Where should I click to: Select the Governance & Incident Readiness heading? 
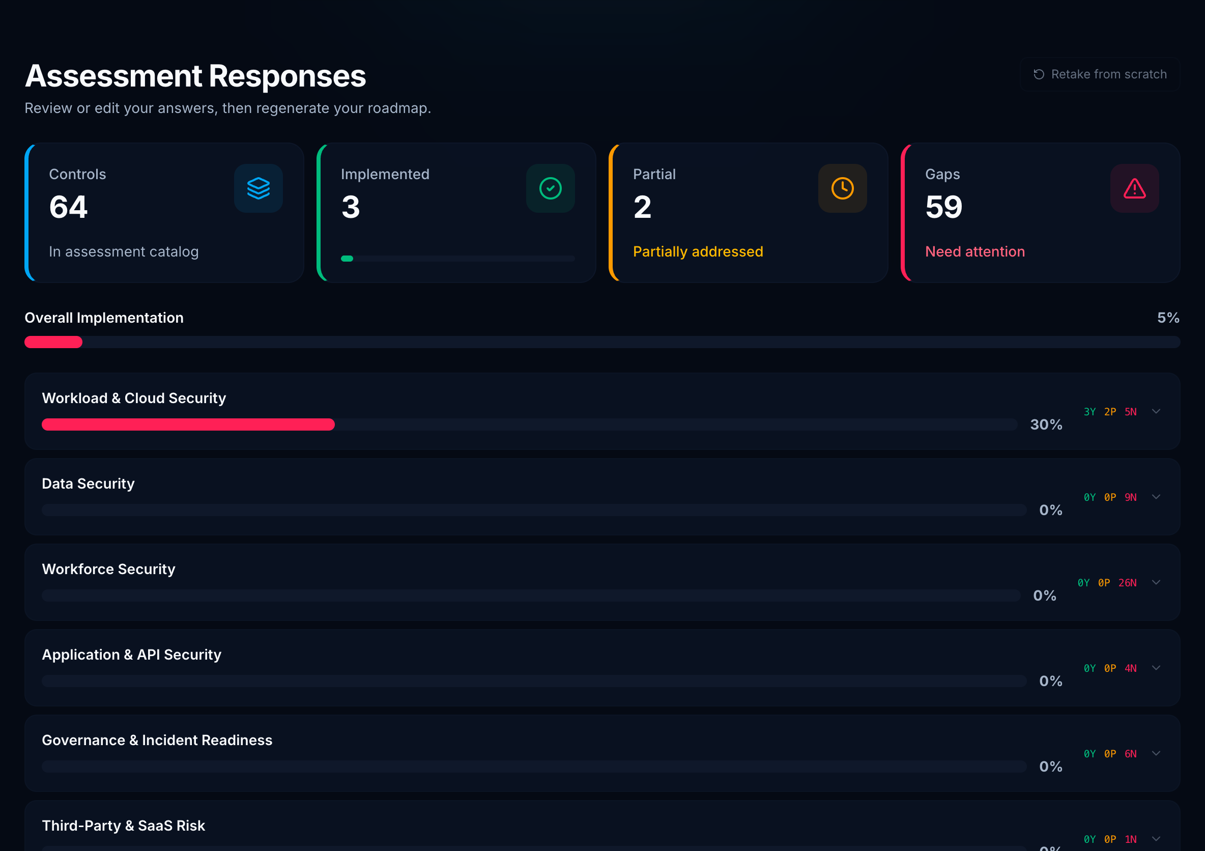point(157,740)
